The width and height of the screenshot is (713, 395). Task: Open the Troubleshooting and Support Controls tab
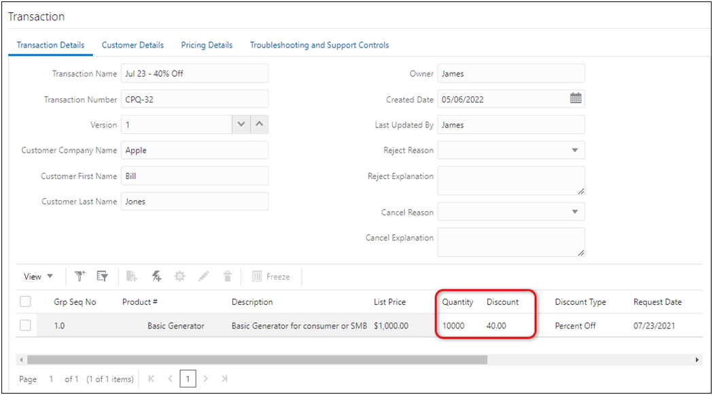(x=319, y=45)
